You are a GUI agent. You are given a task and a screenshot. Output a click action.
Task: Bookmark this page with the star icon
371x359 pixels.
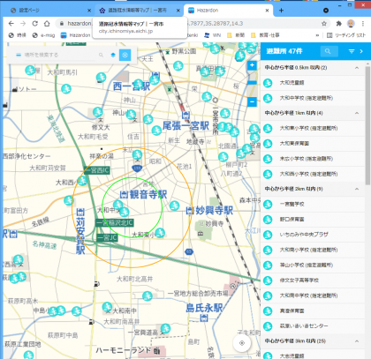[324, 24]
